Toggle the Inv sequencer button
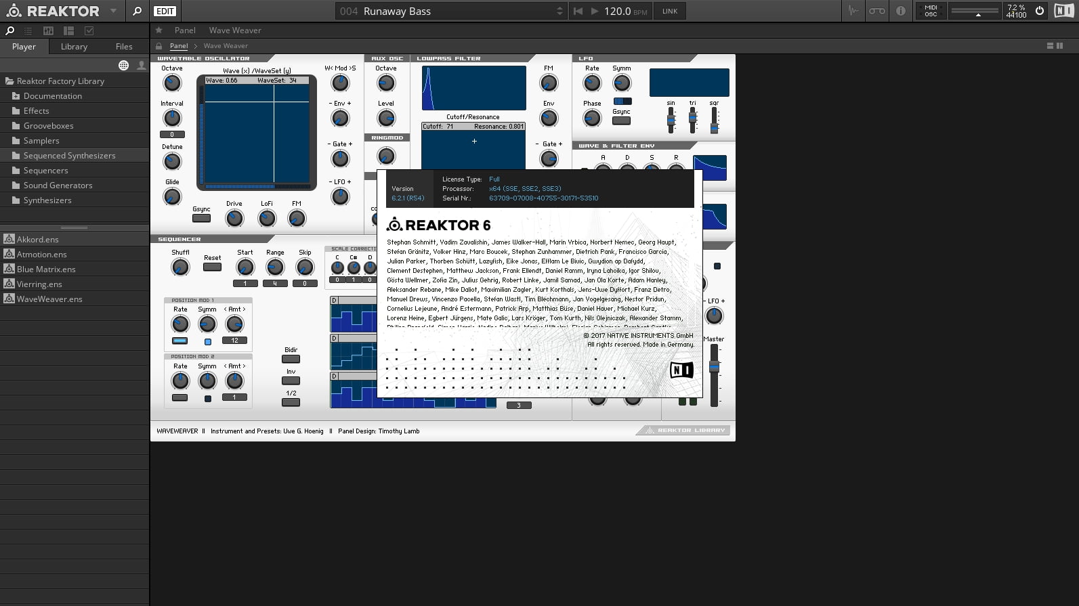 (x=291, y=381)
